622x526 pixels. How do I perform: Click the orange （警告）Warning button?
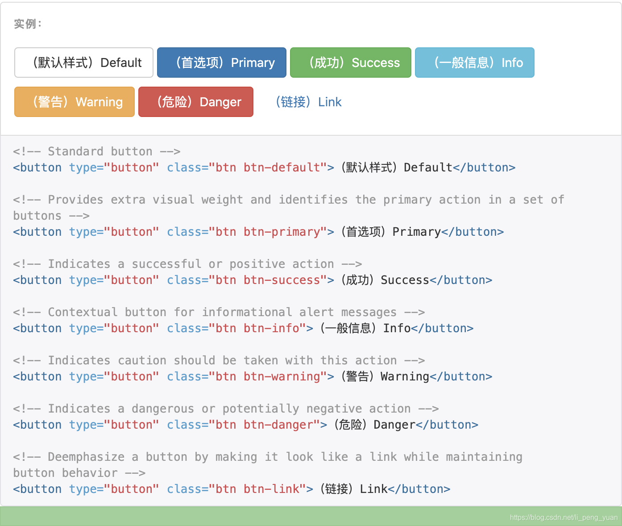[x=74, y=102]
